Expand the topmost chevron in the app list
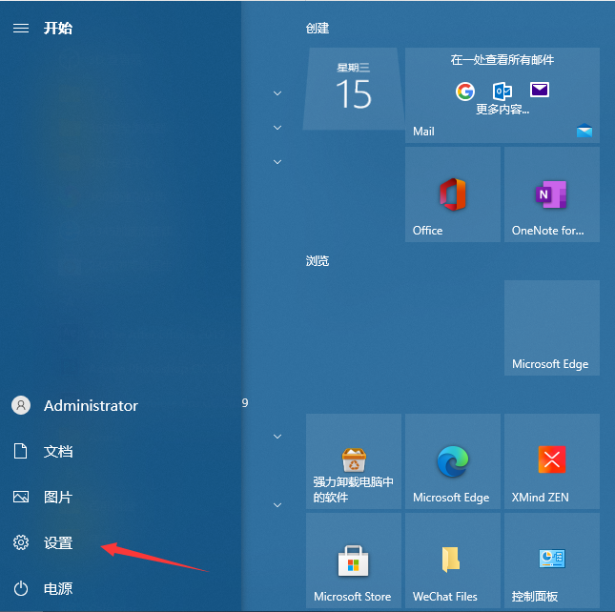The image size is (615, 612). (x=277, y=93)
